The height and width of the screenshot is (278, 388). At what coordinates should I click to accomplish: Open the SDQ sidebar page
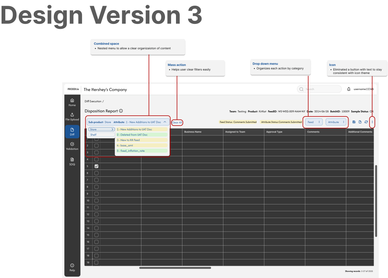tap(72, 162)
